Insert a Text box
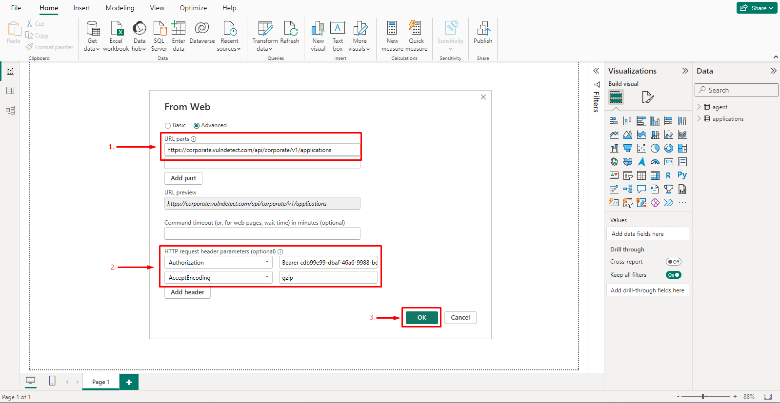780x403 pixels. pyautogui.click(x=338, y=29)
